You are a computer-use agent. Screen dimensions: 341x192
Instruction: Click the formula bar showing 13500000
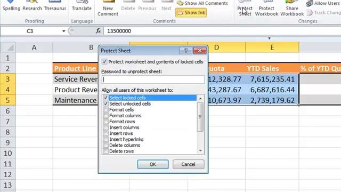tap(222, 31)
